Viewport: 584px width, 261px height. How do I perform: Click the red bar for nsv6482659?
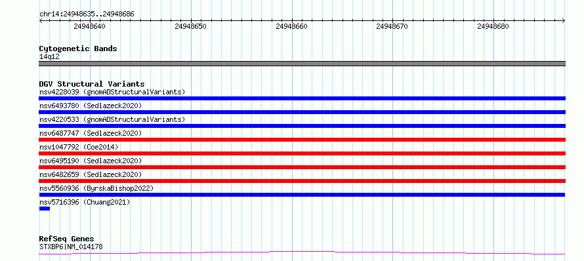pyautogui.click(x=302, y=181)
